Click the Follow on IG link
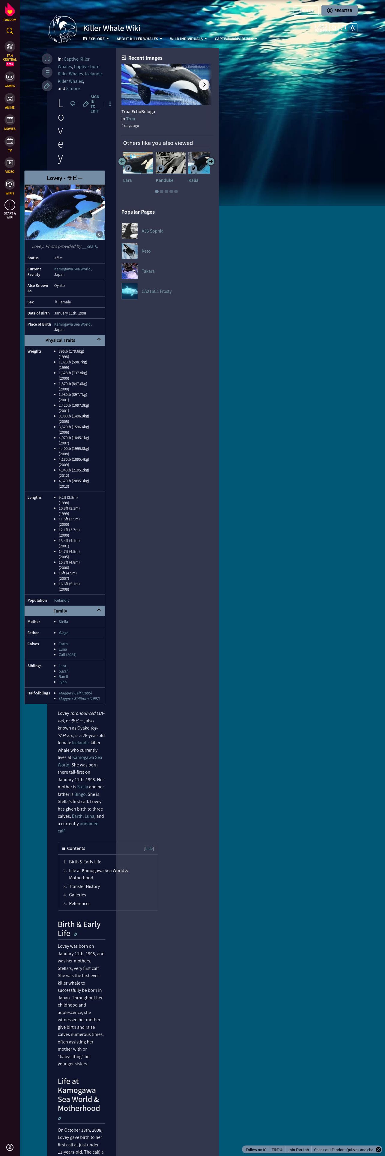385x1156 pixels. [256, 1150]
